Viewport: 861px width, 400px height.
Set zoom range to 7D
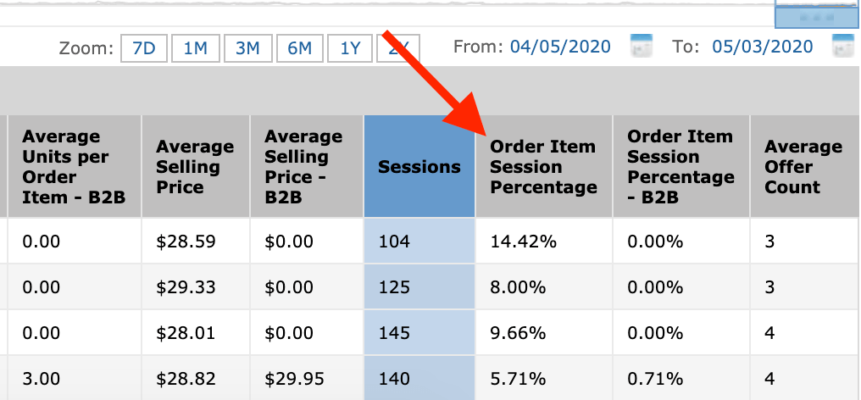[144, 48]
